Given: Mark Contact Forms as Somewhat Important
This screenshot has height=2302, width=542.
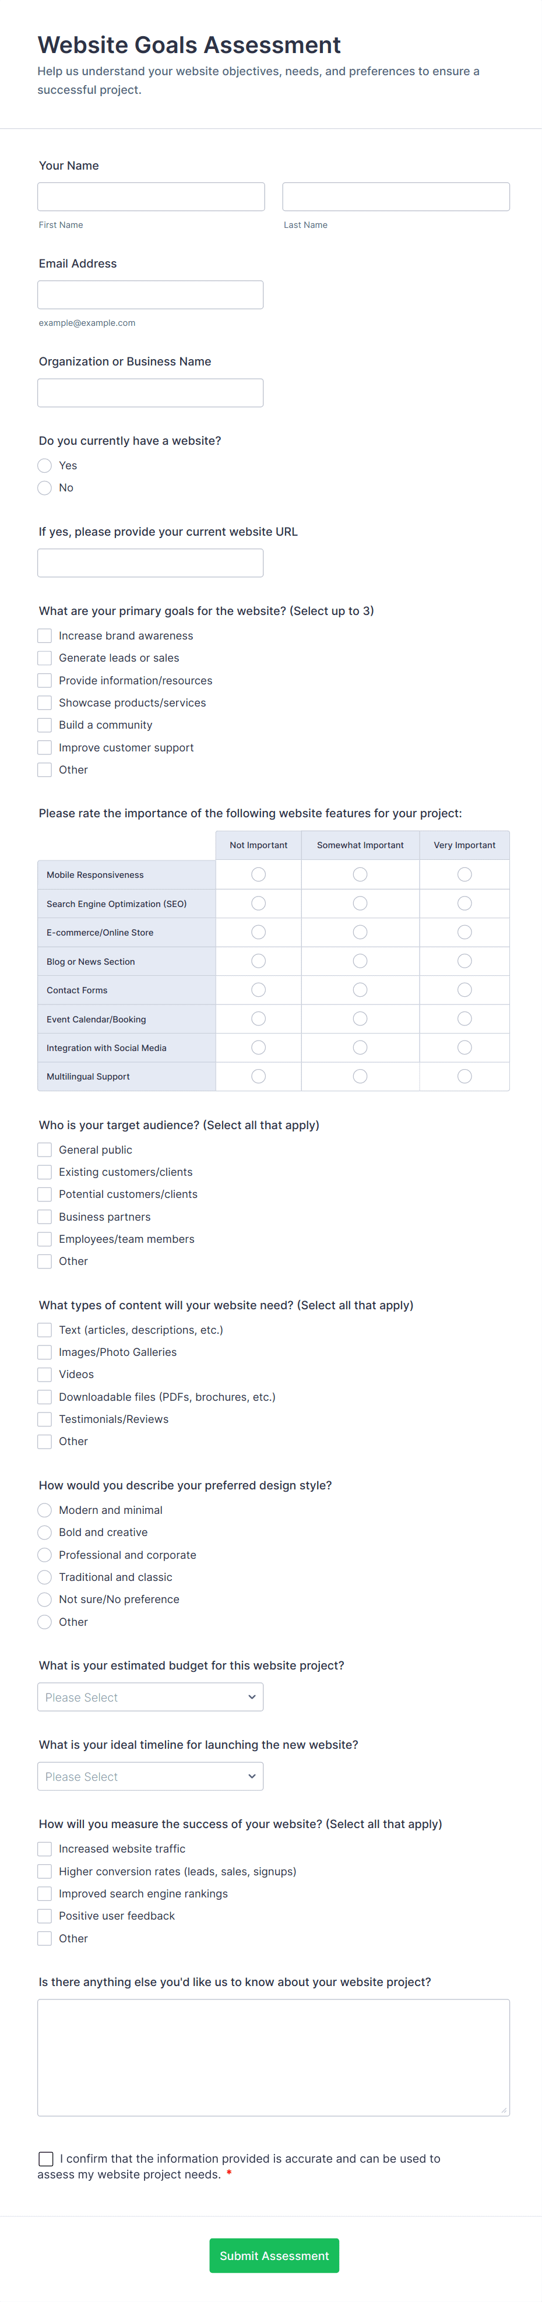Looking at the screenshot, I should 360,989.
